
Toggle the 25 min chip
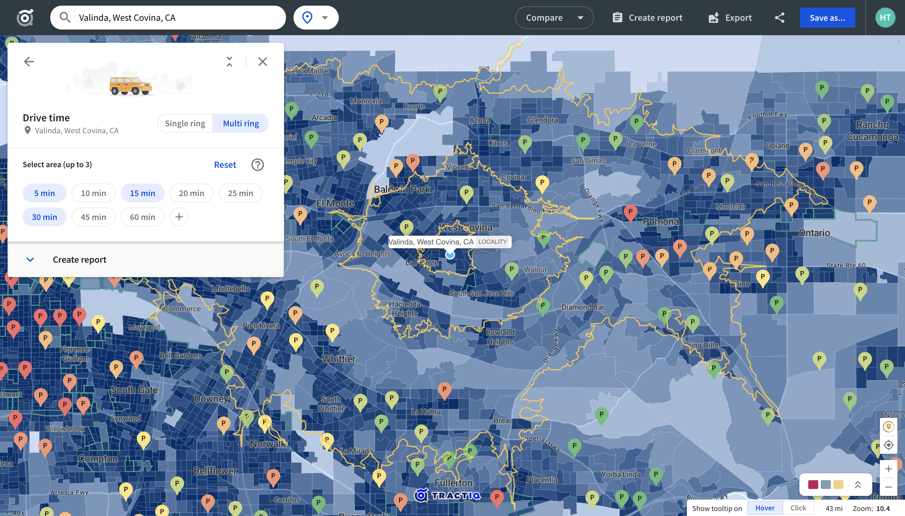(x=241, y=193)
